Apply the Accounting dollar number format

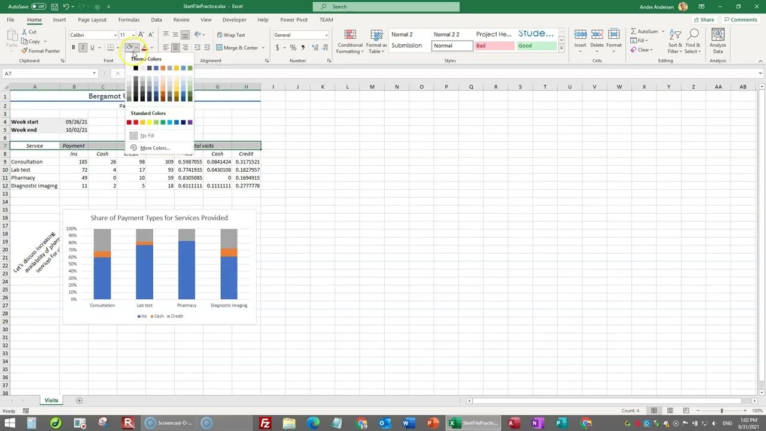[x=277, y=48]
